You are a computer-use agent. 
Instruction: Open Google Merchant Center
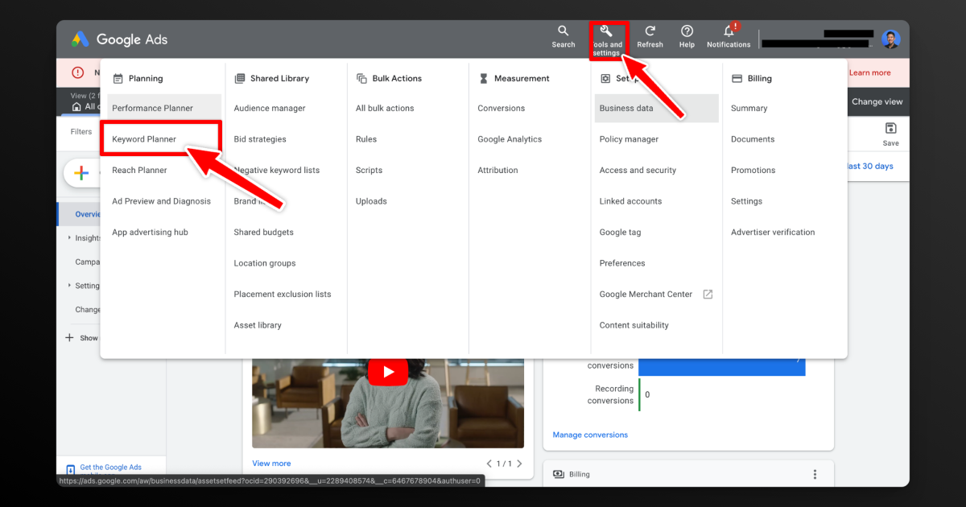646,295
